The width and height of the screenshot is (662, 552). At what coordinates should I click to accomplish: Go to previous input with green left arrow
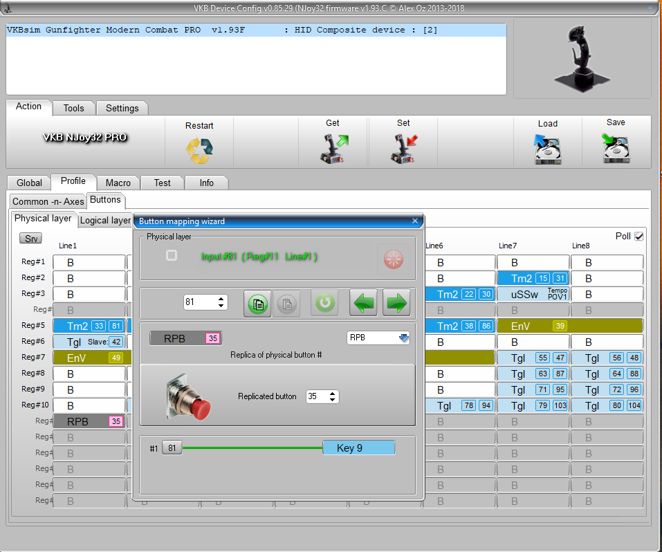[x=363, y=303]
